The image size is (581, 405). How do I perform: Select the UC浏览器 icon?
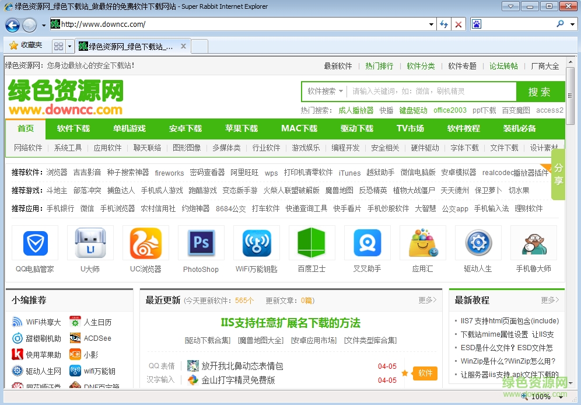coord(145,243)
